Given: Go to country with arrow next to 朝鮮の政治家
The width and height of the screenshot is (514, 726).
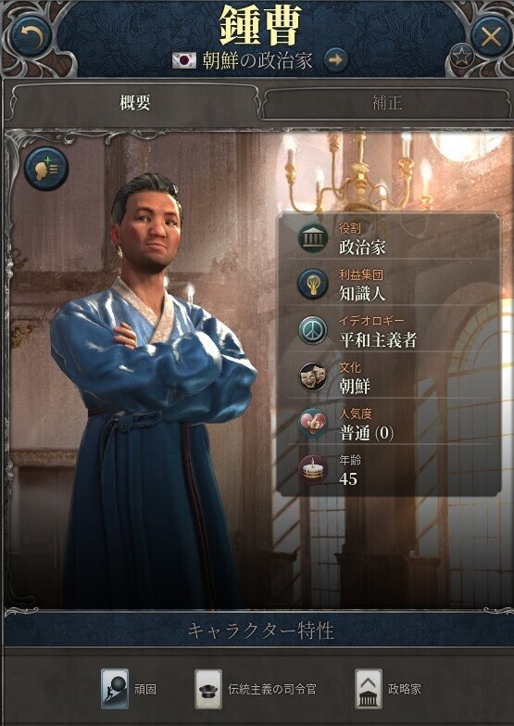Looking at the screenshot, I should pos(335,60).
